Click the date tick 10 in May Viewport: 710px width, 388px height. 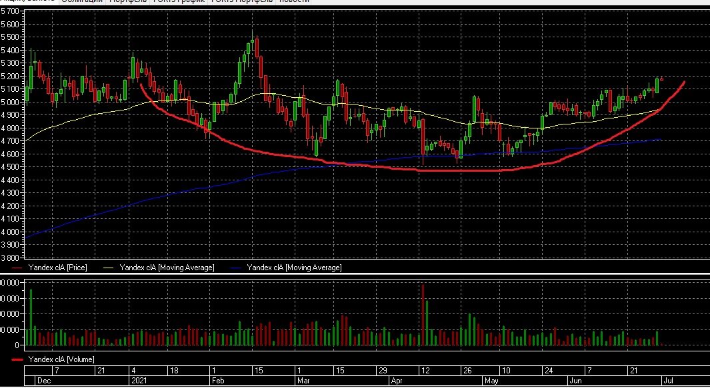(506, 371)
